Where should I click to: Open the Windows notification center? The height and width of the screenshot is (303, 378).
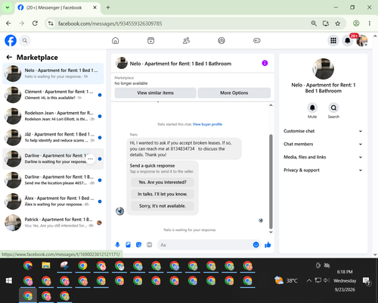pyautogui.click(x=366, y=281)
